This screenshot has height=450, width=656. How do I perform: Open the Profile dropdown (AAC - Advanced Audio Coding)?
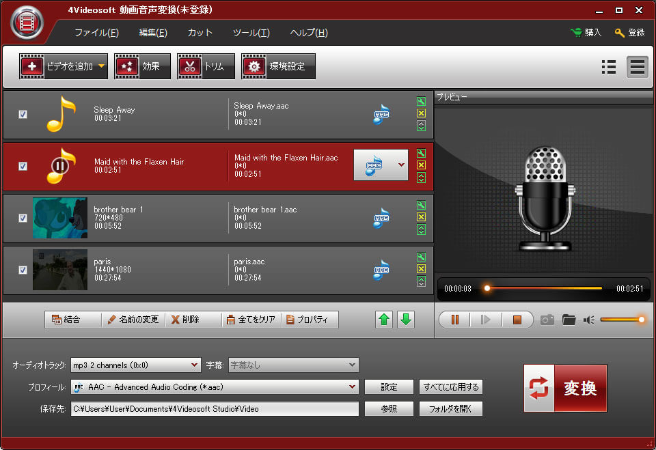pos(215,387)
